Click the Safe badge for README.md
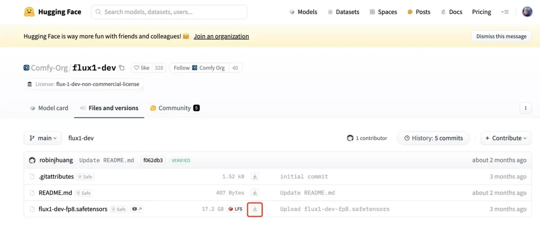Screen dimensions: 540x239 83,193
